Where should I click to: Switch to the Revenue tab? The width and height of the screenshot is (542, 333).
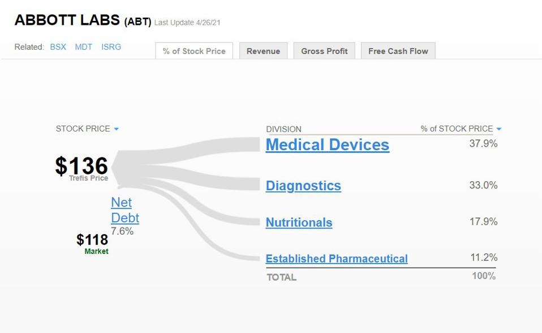(x=263, y=51)
